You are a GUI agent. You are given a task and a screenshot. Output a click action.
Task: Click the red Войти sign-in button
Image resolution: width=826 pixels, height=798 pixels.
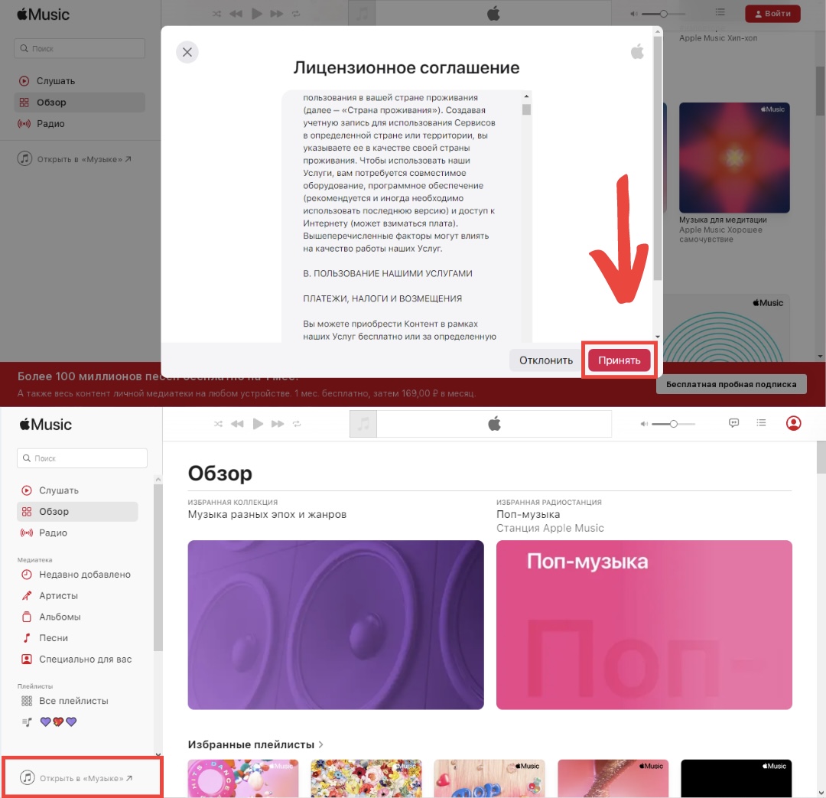coord(772,14)
